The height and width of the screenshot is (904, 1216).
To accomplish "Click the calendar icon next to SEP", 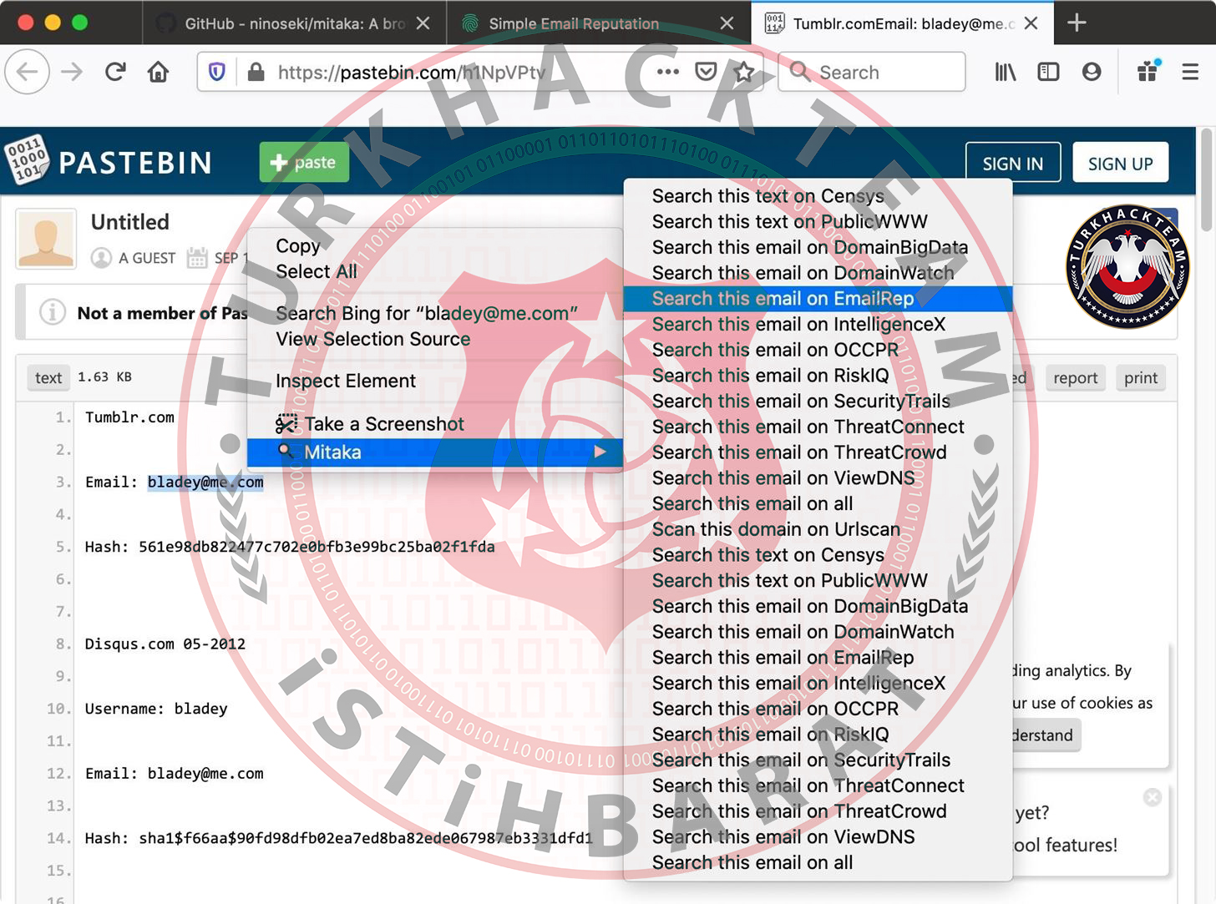I will [x=197, y=258].
